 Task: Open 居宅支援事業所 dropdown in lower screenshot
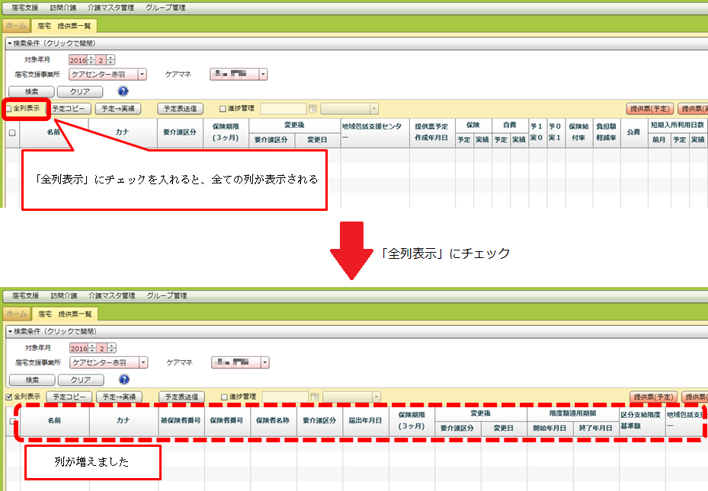coord(143,362)
